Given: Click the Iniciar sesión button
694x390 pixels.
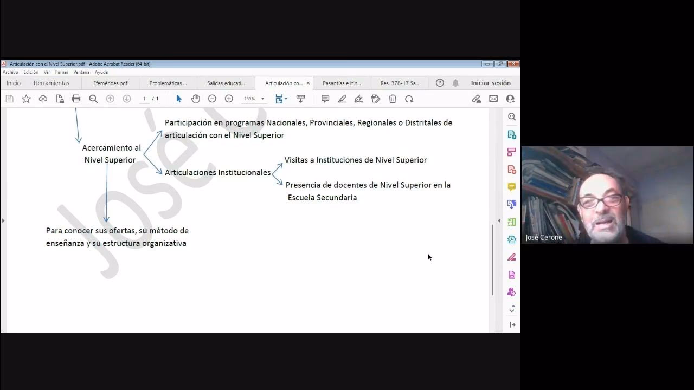Looking at the screenshot, I should [491, 83].
